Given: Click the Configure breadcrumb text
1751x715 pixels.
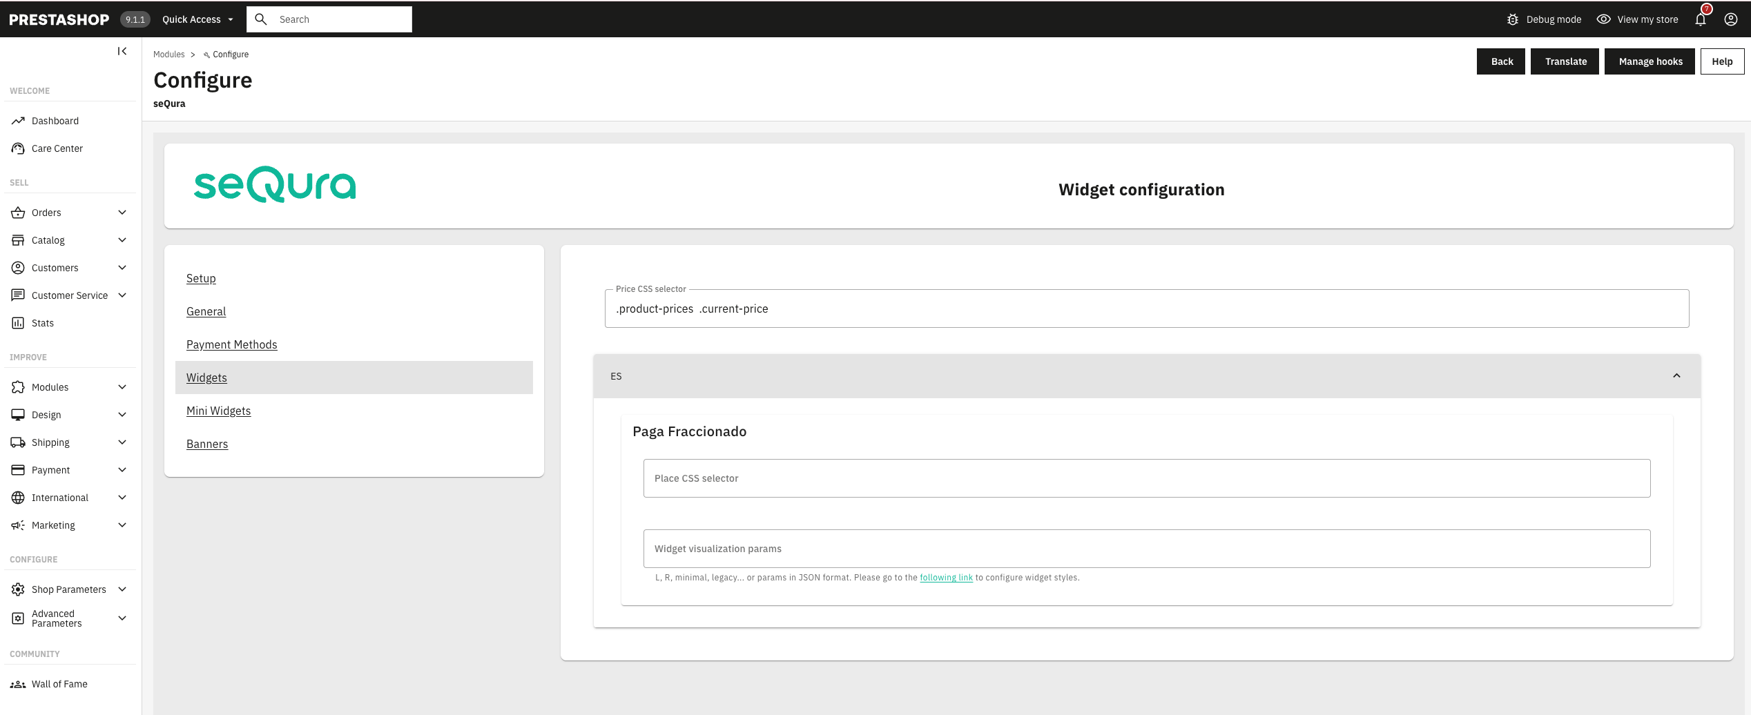Looking at the screenshot, I should tap(231, 55).
